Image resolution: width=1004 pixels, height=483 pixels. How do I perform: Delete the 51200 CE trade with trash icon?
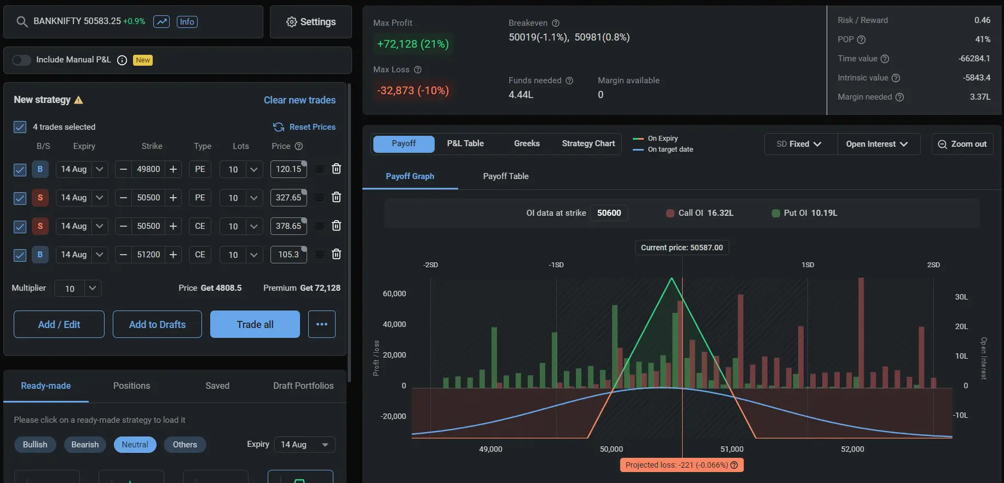(x=337, y=254)
